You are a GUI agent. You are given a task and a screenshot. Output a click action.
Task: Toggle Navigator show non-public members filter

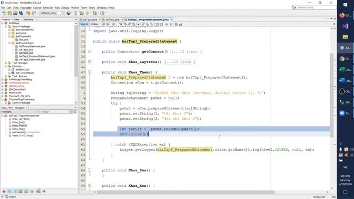coord(21,191)
